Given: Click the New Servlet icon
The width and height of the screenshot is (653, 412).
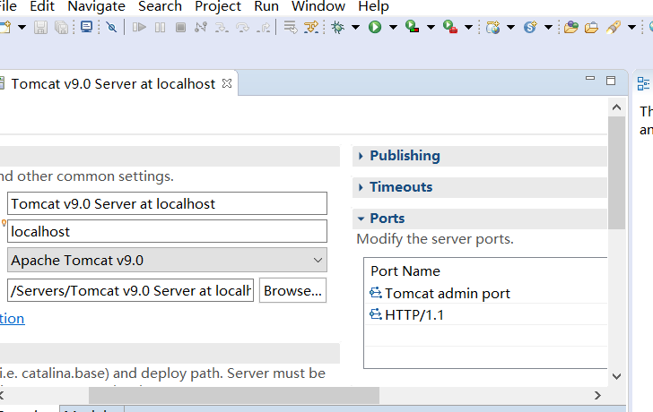Looking at the screenshot, I should tap(530, 28).
